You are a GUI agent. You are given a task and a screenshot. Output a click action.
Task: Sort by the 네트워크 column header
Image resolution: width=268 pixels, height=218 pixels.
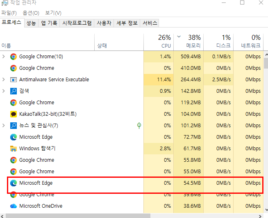pos(248,42)
